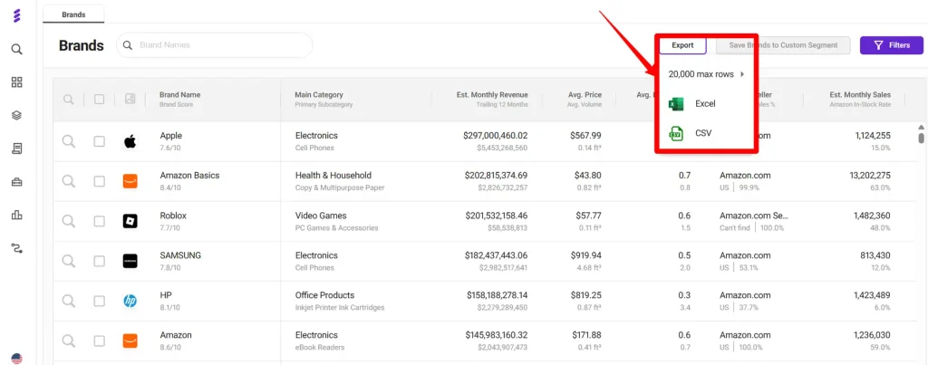Inspect Apple row with magnifier icon
This screenshot has height=365, width=928.
coord(69,140)
